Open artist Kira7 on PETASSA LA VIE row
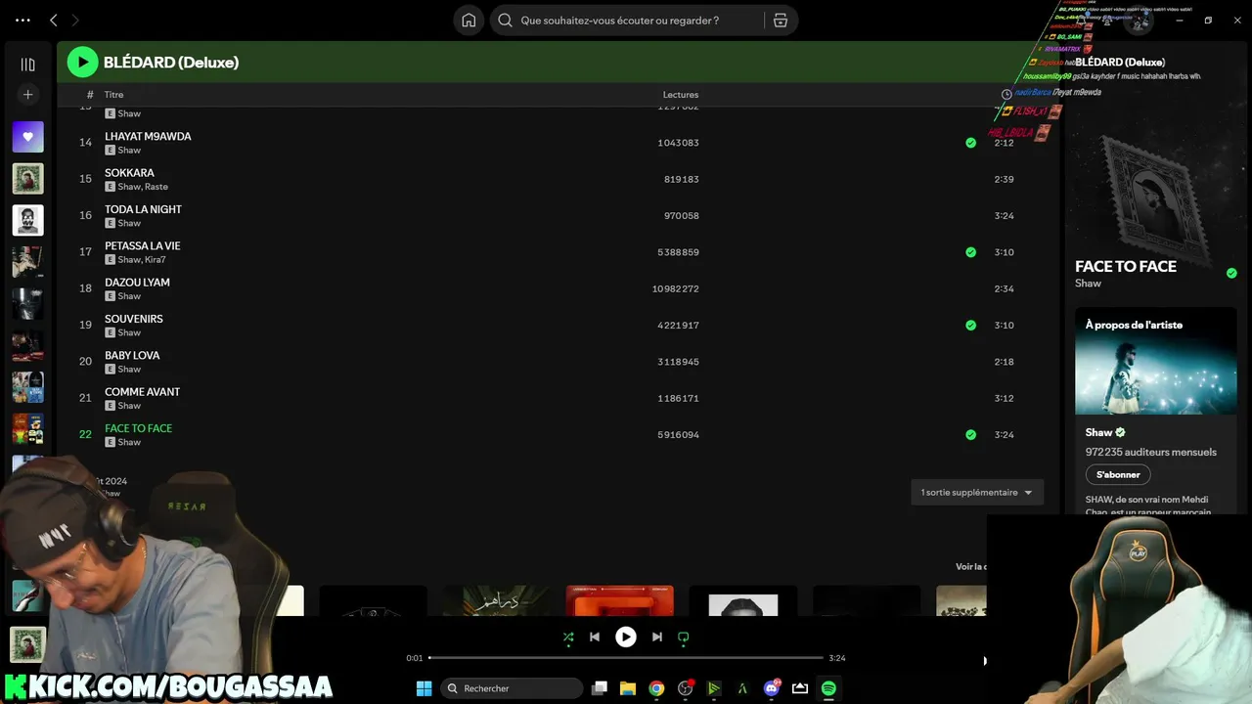This screenshot has height=704, width=1252. tap(156, 260)
